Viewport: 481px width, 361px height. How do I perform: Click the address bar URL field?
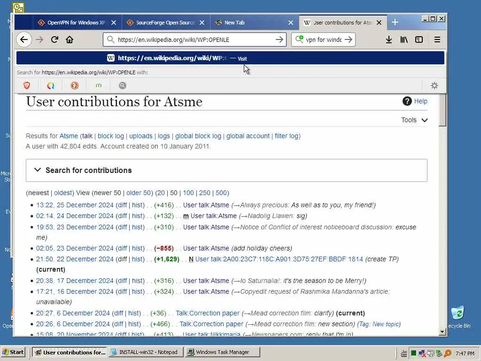[x=194, y=39]
